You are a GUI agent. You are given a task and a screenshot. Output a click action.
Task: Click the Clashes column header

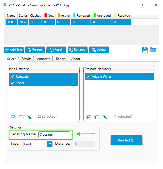click(x=35, y=16)
